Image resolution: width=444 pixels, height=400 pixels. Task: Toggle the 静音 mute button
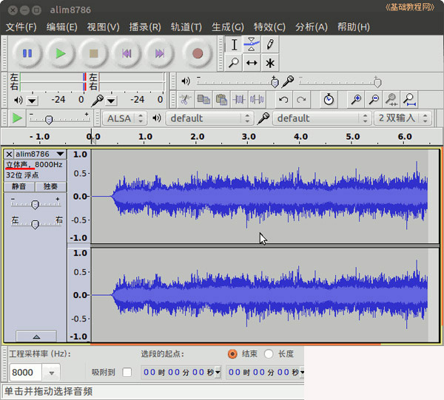(19, 186)
